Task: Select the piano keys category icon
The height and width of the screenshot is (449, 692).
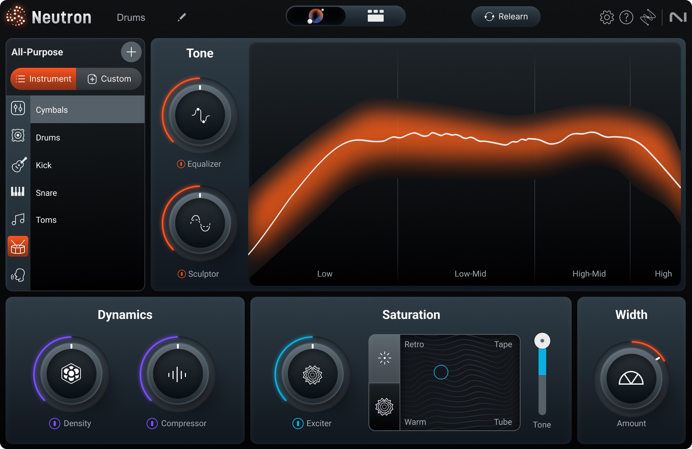Action: pos(18,191)
